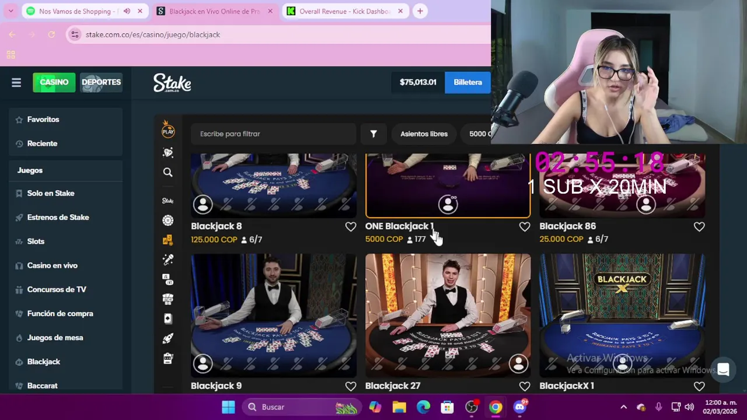Open Blackjack 27 table thumbnail
The height and width of the screenshot is (420, 747).
[448, 315]
